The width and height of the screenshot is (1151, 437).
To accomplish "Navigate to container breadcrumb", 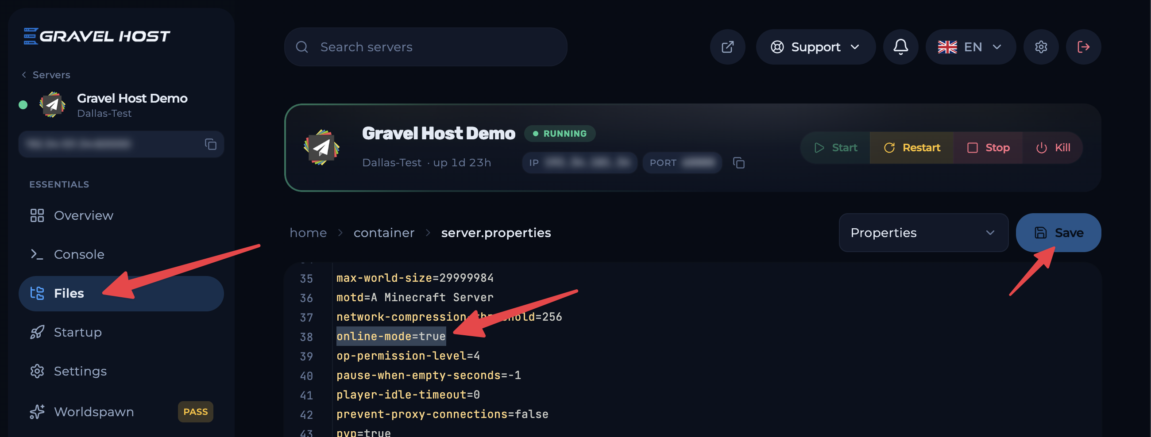I will (x=384, y=233).
